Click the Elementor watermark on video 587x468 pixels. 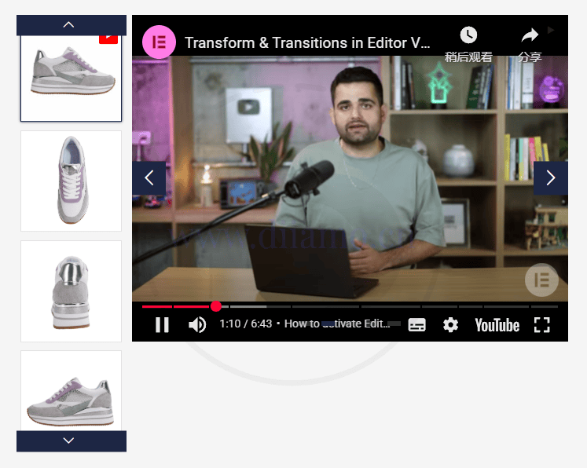pos(541,280)
